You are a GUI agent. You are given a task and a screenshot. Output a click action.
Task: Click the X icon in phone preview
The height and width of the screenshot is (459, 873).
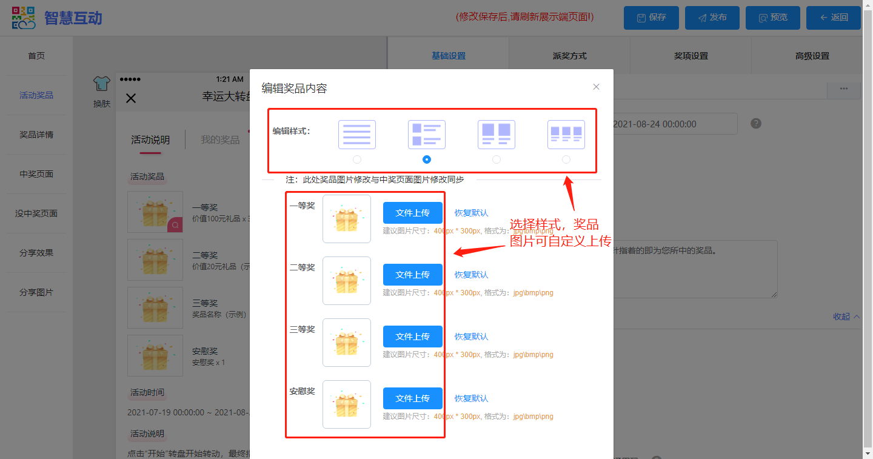pos(131,98)
